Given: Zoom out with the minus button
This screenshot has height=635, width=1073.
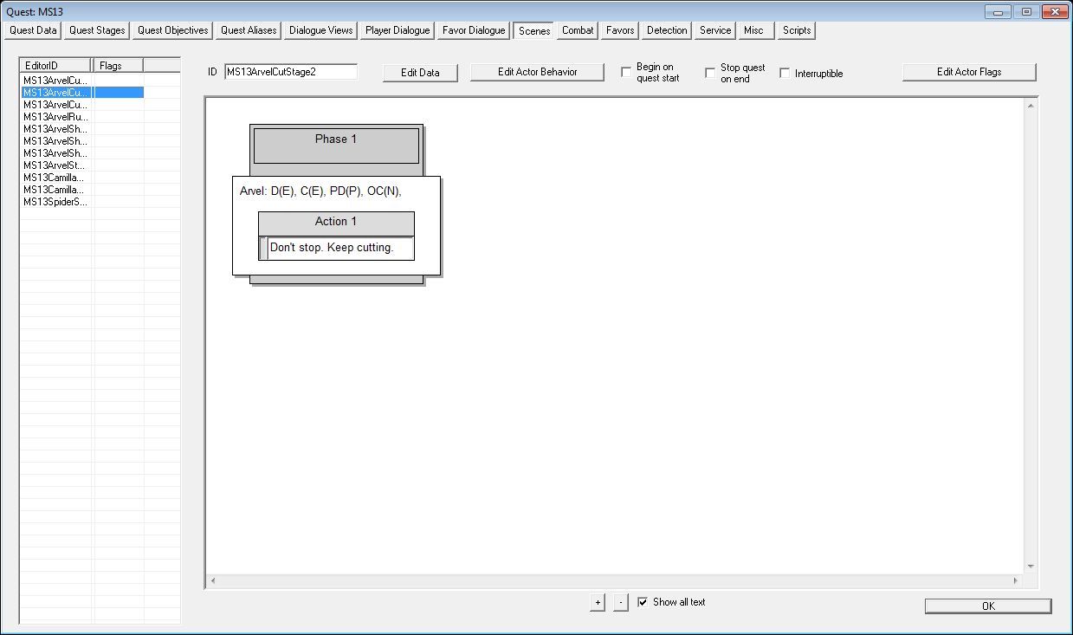Looking at the screenshot, I should [x=620, y=603].
